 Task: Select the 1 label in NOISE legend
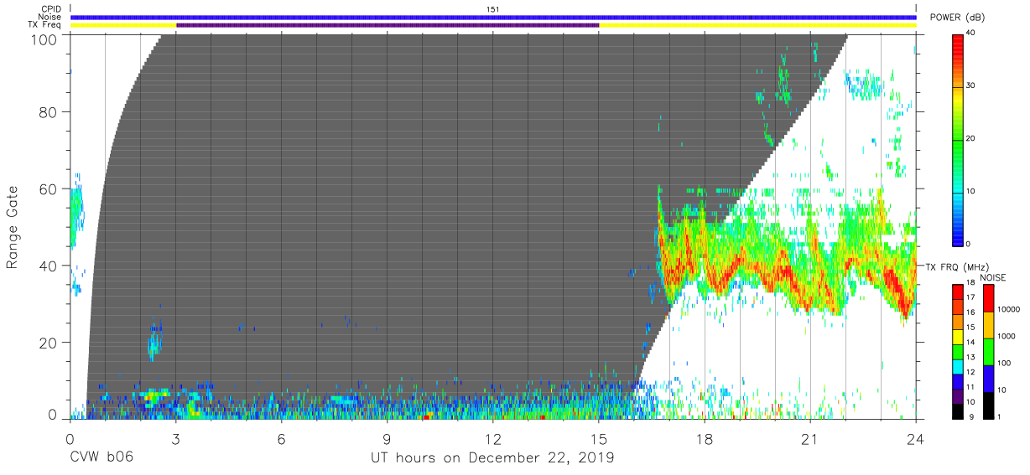998,416
